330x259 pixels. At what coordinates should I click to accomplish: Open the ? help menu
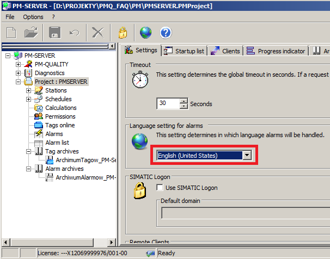53,17
